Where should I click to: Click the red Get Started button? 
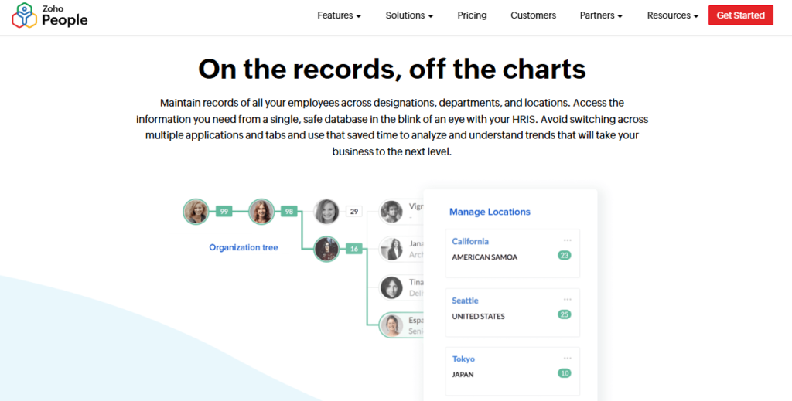pos(740,15)
